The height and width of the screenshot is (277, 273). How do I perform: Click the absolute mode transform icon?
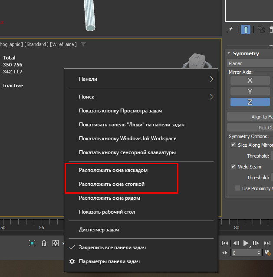(x=56, y=243)
